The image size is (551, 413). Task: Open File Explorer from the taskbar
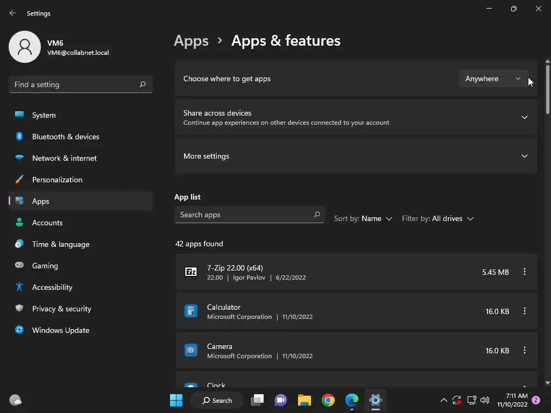pyautogui.click(x=305, y=400)
